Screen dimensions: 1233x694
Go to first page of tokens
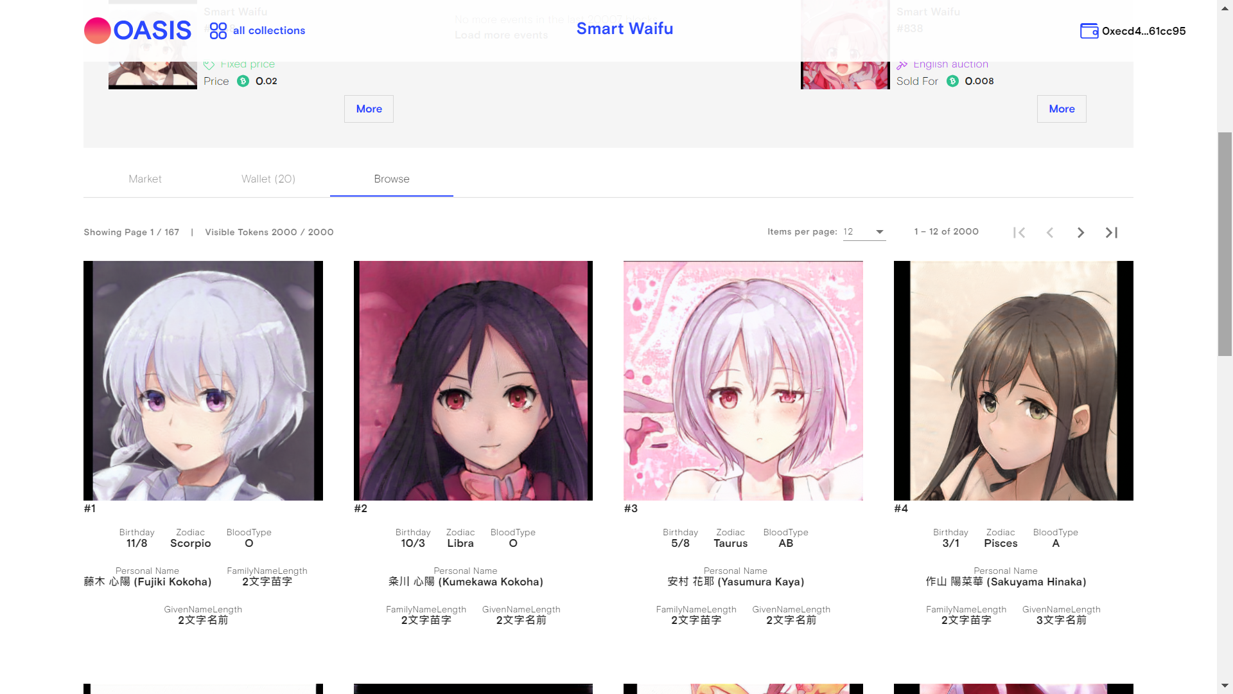[1019, 233]
